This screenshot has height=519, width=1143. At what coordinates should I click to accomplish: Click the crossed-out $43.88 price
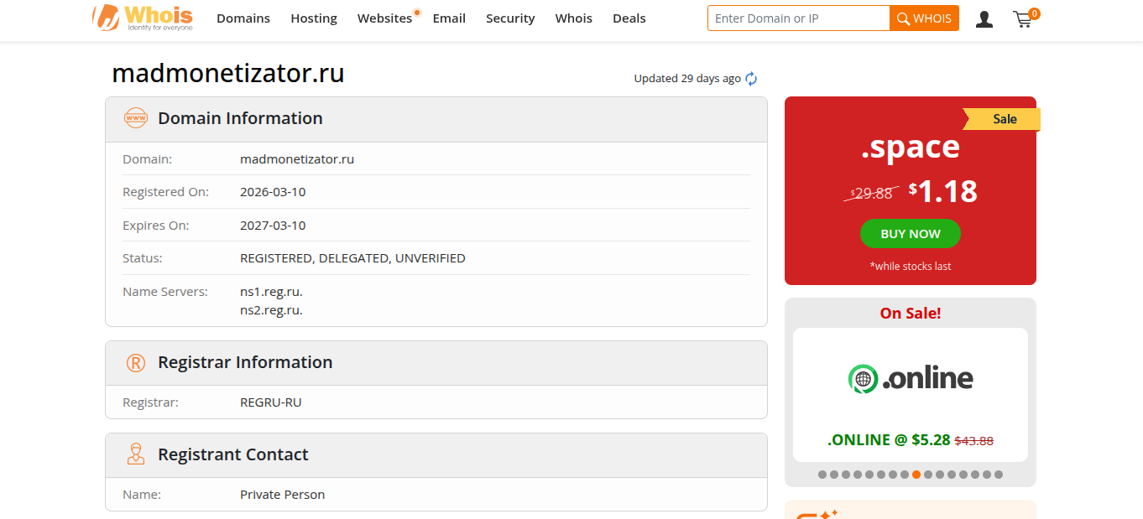(973, 441)
